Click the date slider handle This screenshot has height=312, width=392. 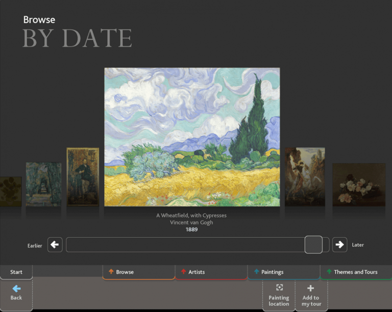point(313,245)
